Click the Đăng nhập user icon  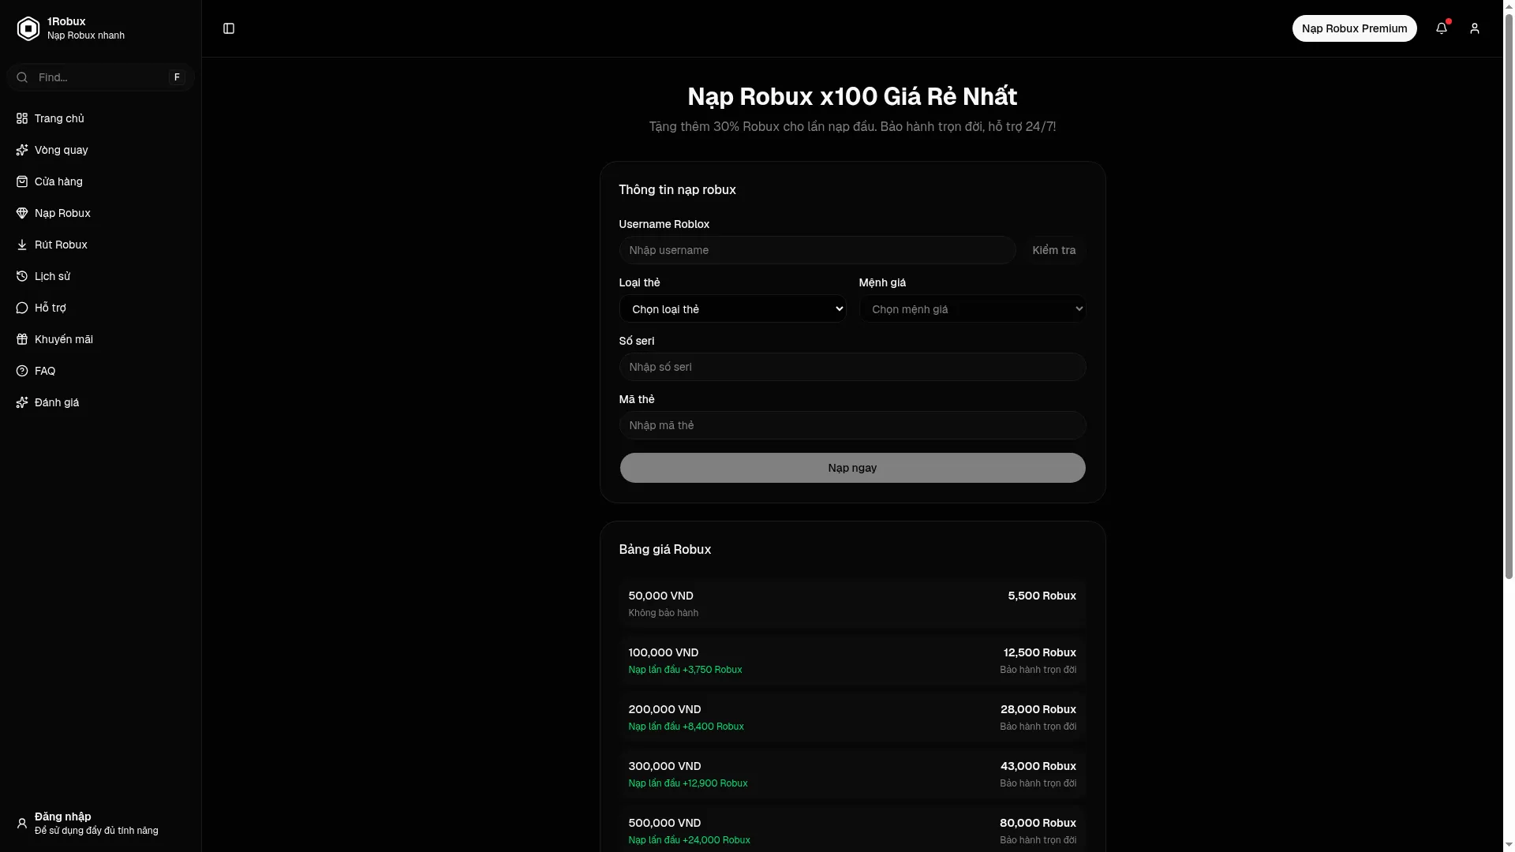coord(22,824)
